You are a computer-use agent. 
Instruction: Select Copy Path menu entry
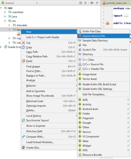(49, 52)
